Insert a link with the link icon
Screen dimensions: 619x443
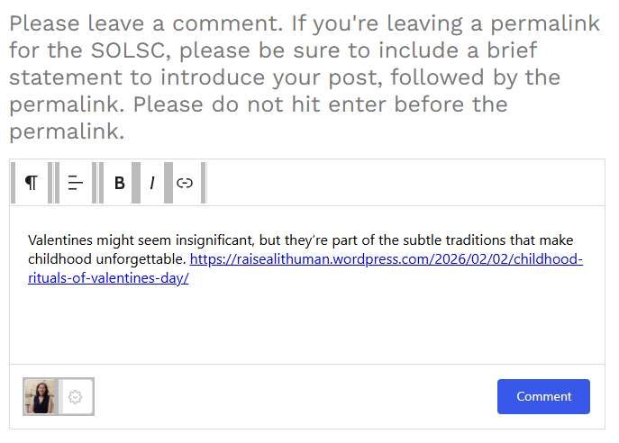(x=185, y=183)
